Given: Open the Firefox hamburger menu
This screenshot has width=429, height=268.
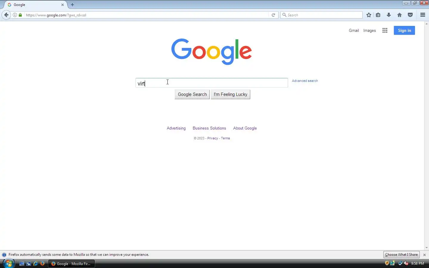Looking at the screenshot, I should pyautogui.click(x=423, y=15).
